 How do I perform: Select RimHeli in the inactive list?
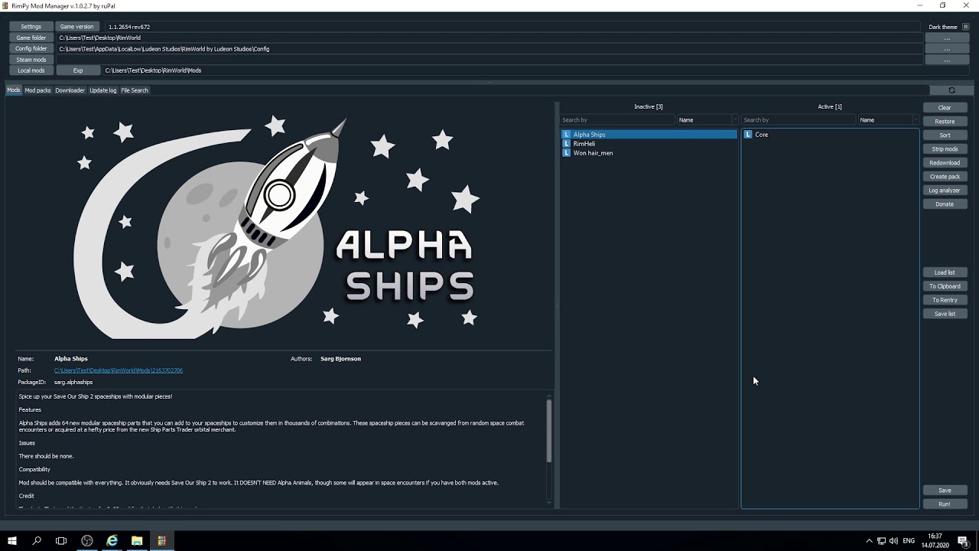pos(649,144)
